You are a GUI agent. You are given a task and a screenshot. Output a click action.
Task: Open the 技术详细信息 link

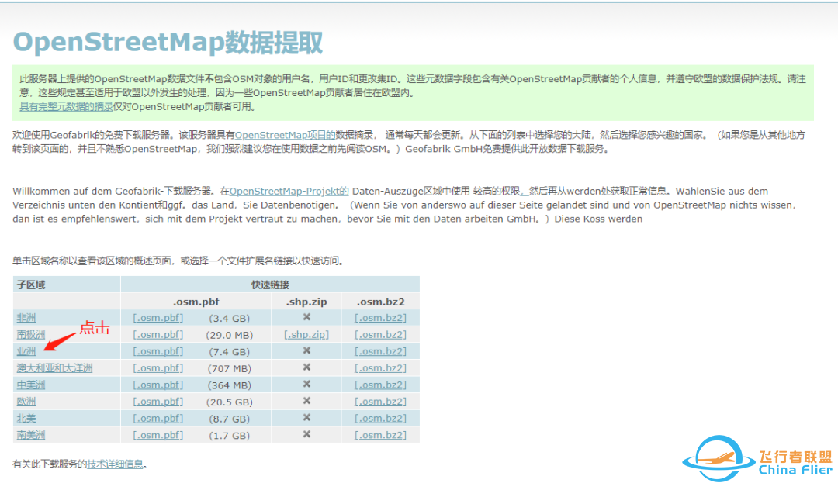115,464
